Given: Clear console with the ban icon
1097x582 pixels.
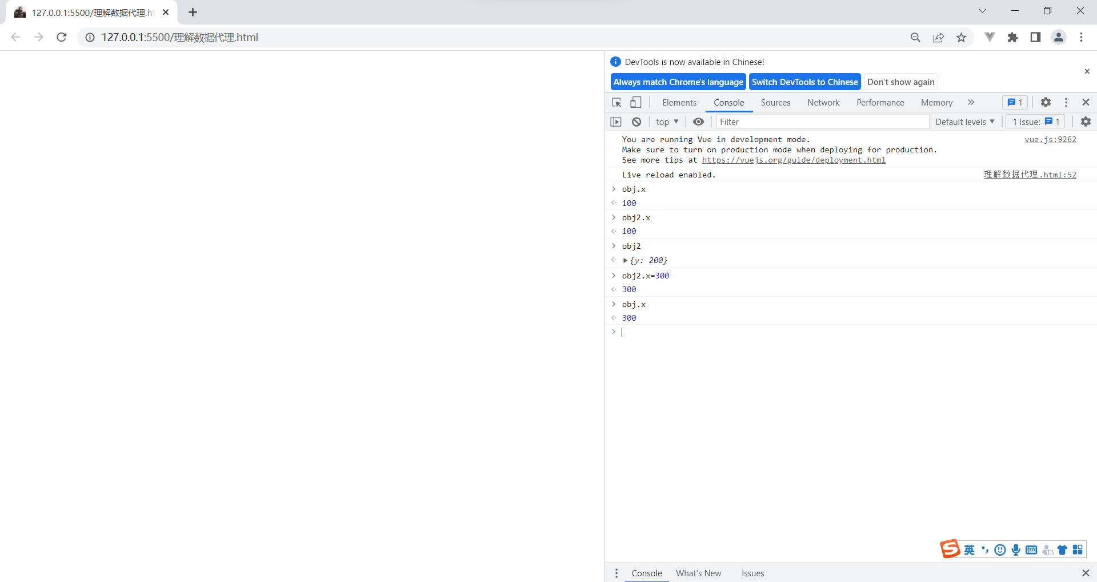Looking at the screenshot, I should tap(636, 122).
